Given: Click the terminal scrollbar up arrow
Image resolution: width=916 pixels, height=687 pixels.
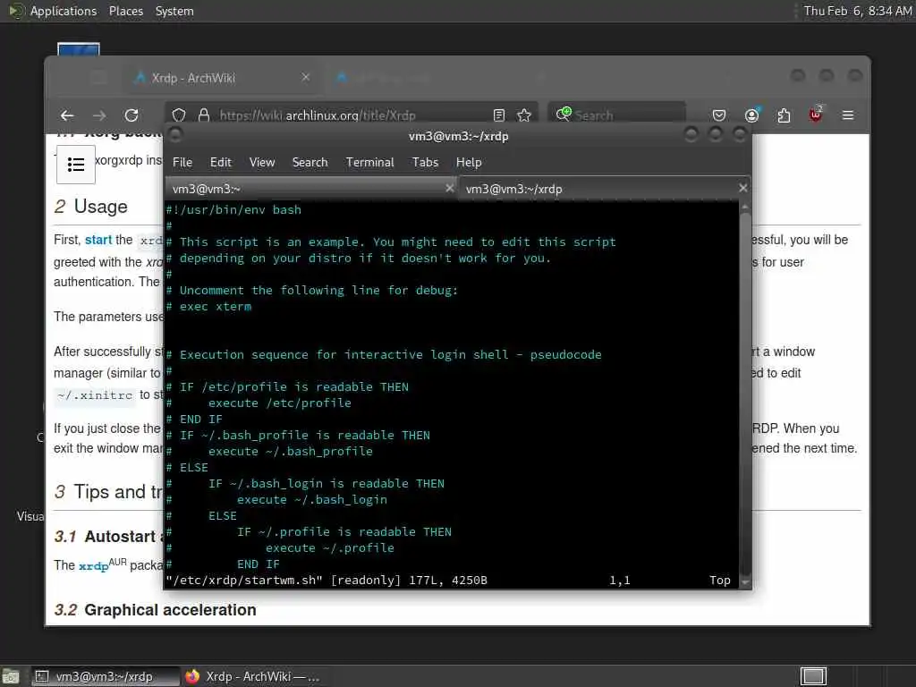Looking at the screenshot, I should click(745, 207).
